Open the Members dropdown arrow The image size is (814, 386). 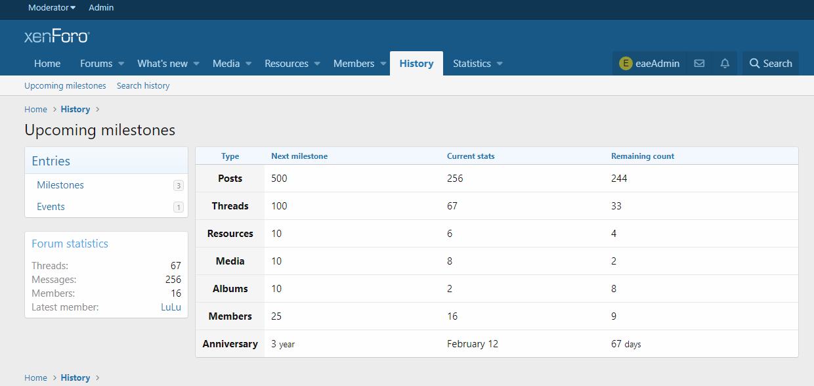click(383, 64)
